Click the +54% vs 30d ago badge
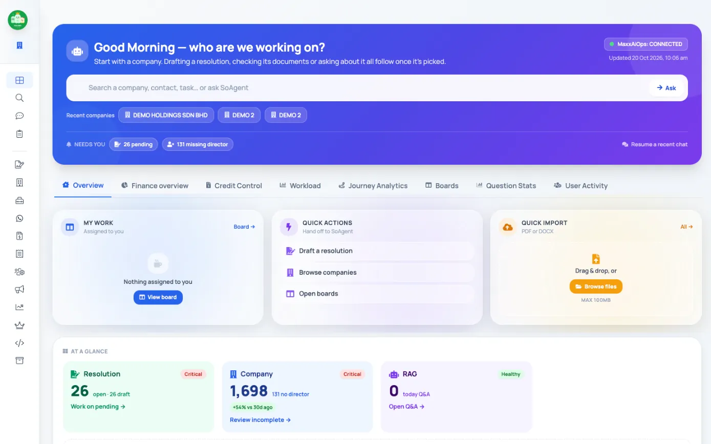Viewport: 711px width, 444px height. click(x=252, y=408)
